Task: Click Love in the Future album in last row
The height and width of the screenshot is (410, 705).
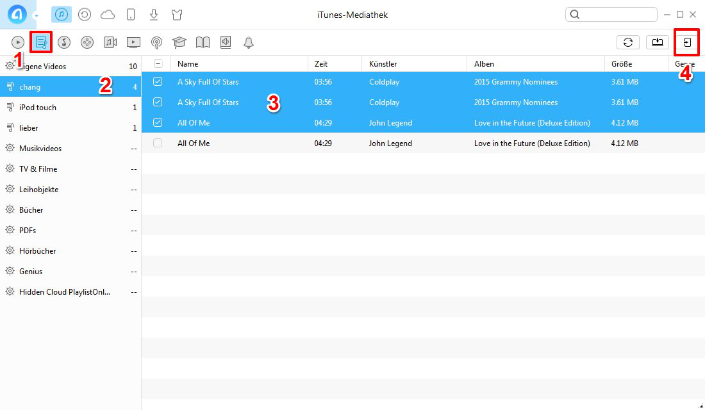Action: coord(532,143)
